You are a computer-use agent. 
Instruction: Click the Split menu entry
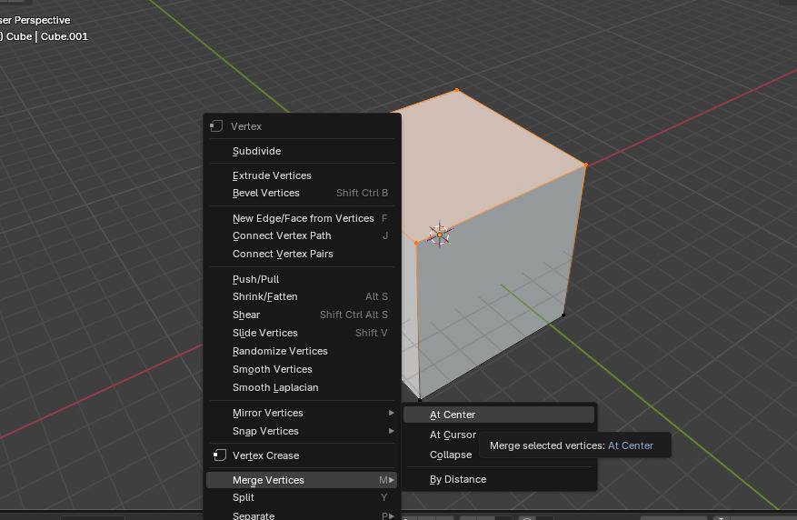click(x=244, y=497)
